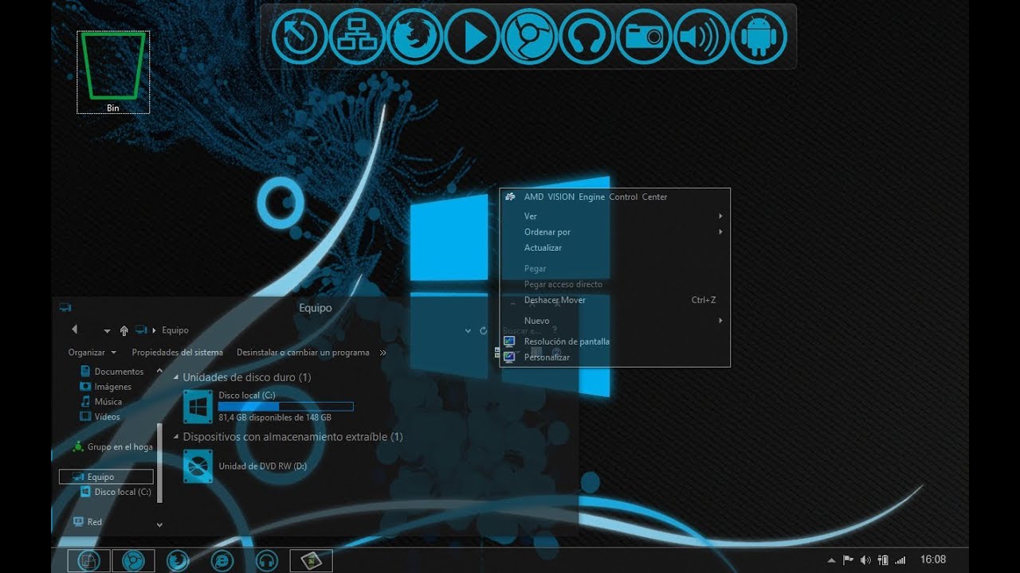Select Vídeos in navigation pane
The image size is (1020, 573).
click(x=100, y=417)
